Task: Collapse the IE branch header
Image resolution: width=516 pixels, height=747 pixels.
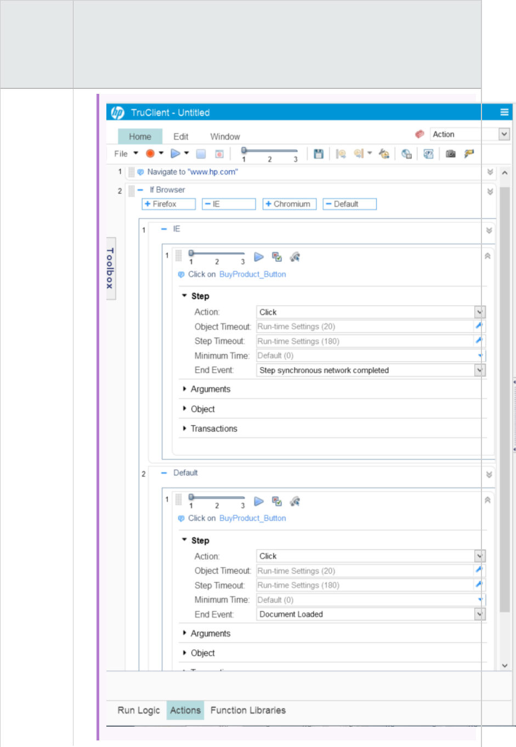Action: 164,229
